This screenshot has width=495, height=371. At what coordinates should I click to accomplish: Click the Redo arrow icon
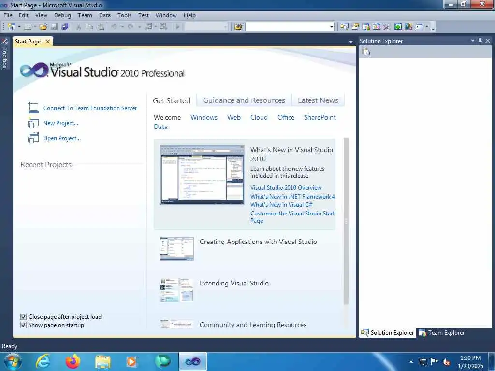(x=131, y=27)
